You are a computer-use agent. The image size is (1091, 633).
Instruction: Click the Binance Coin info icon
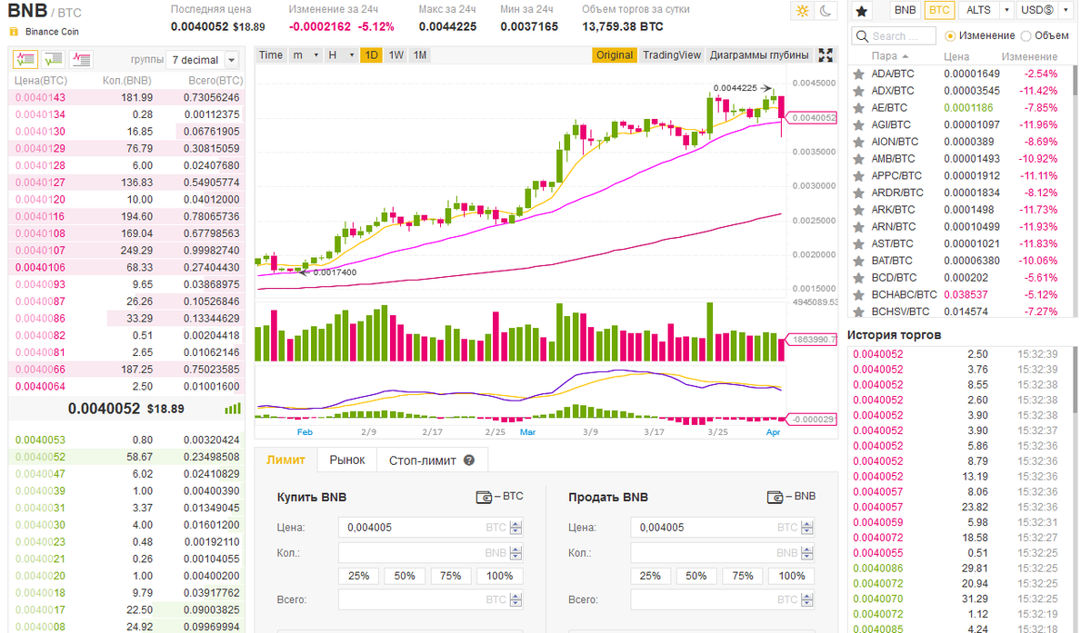click(14, 31)
